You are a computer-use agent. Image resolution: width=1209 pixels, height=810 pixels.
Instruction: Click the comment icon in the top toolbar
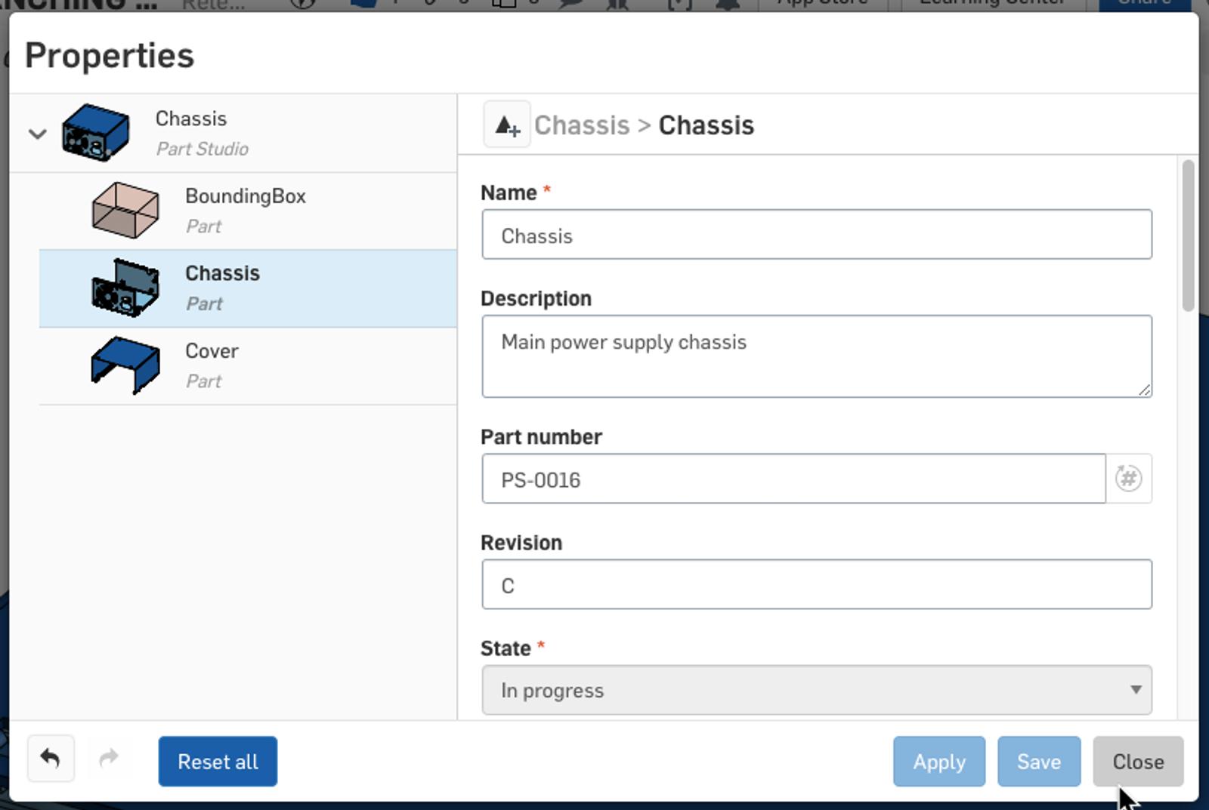pyautogui.click(x=570, y=3)
